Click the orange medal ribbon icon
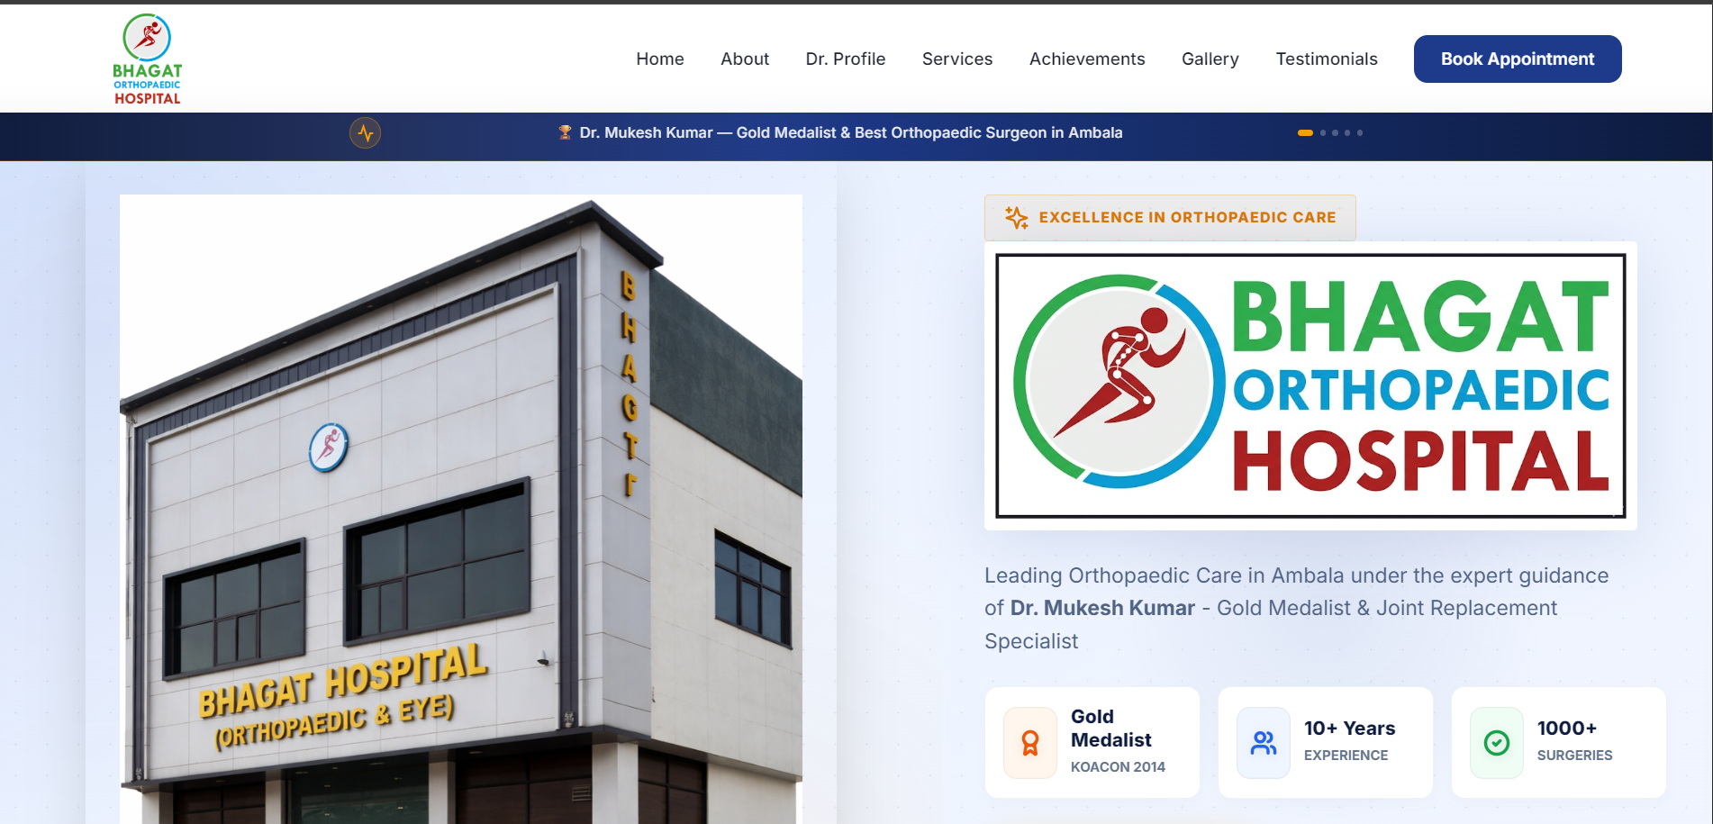 click(x=1029, y=743)
